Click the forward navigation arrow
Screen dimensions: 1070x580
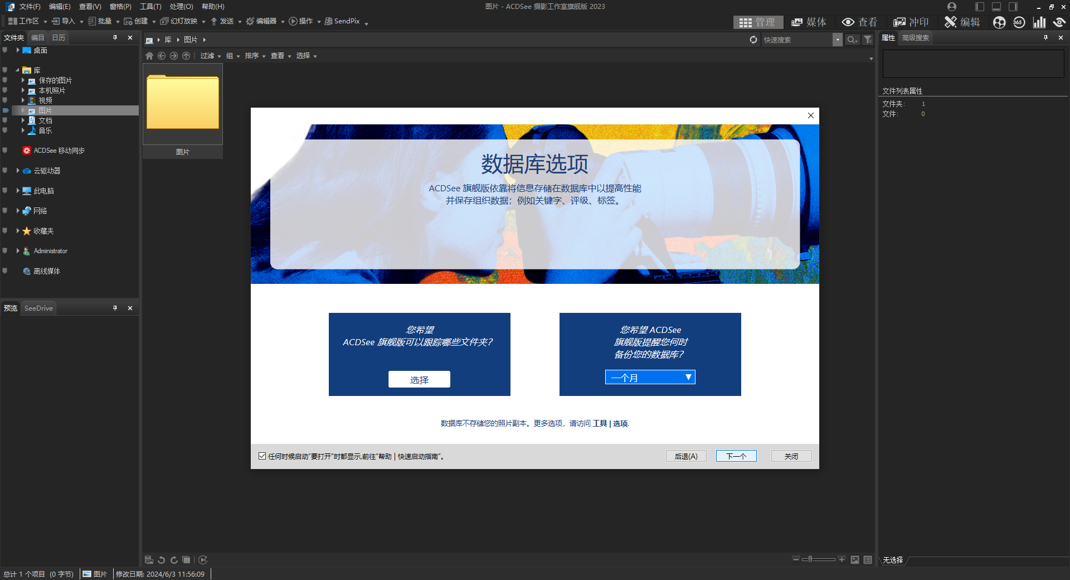pyautogui.click(x=174, y=56)
